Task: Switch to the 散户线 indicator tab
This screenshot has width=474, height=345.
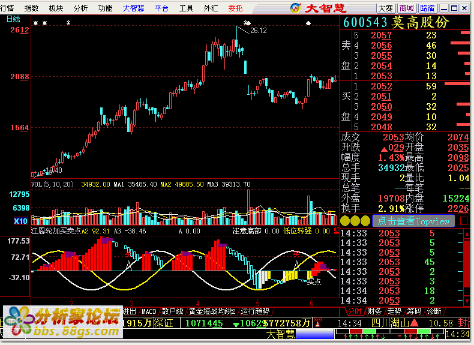Action: 173,311
